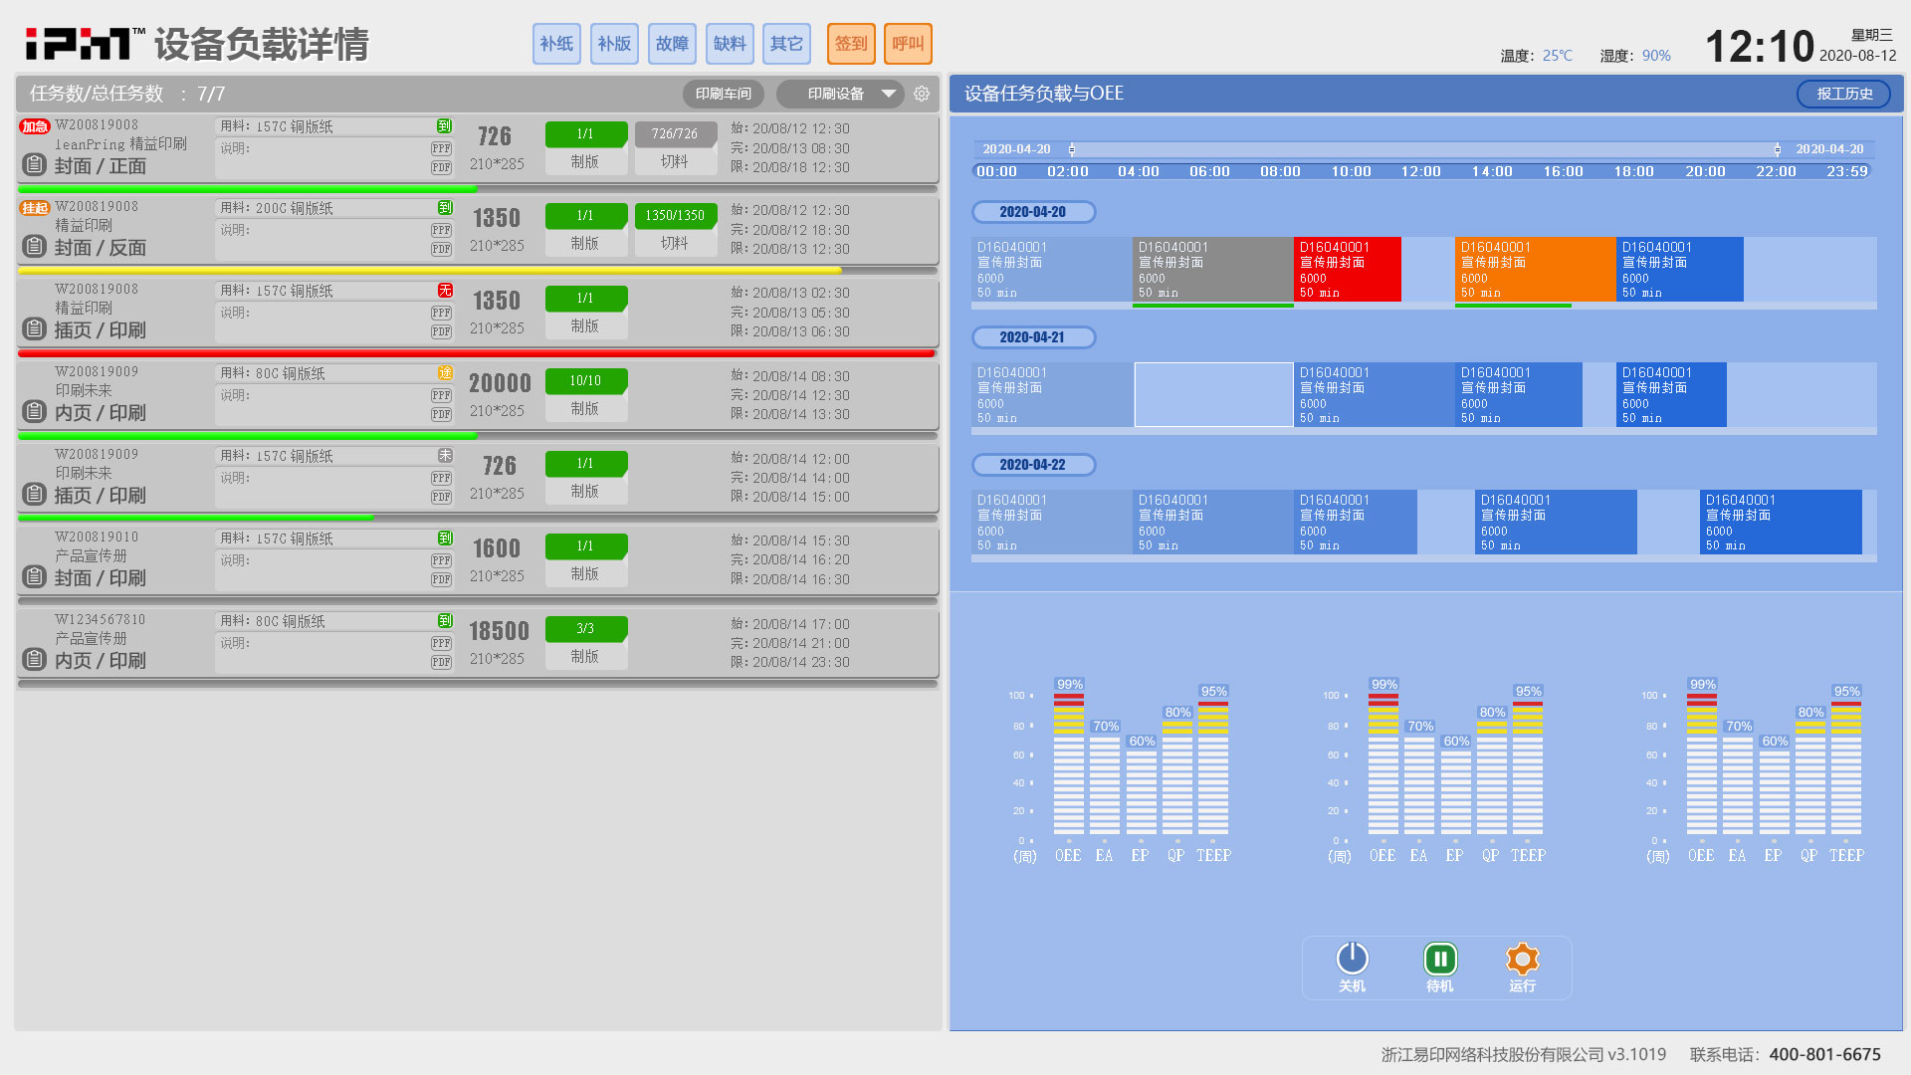Toggle the 印刷车间 filter pill
This screenshot has width=1911, height=1075.
[x=723, y=94]
